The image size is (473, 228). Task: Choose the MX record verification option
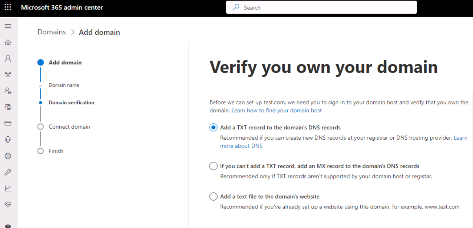pos(213,166)
